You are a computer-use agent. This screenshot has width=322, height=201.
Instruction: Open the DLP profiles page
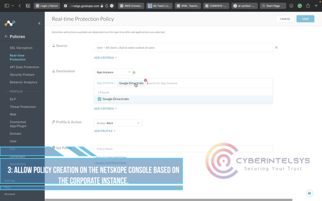pos(13,99)
